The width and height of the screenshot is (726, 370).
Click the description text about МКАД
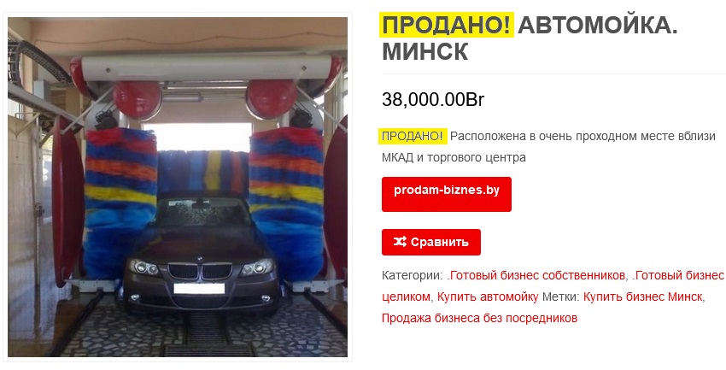tap(548, 147)
